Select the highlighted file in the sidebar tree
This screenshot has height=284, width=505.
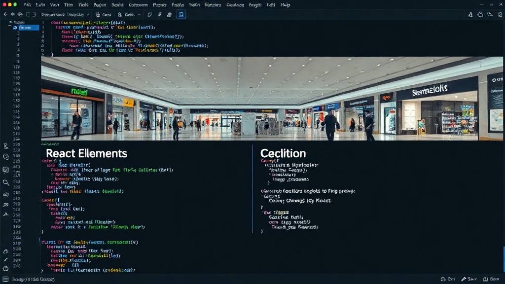click(x=26, y=28)
